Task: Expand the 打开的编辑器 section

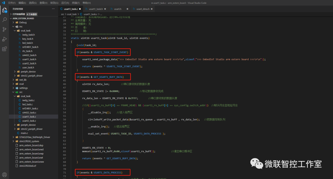Action: (19, 14)
